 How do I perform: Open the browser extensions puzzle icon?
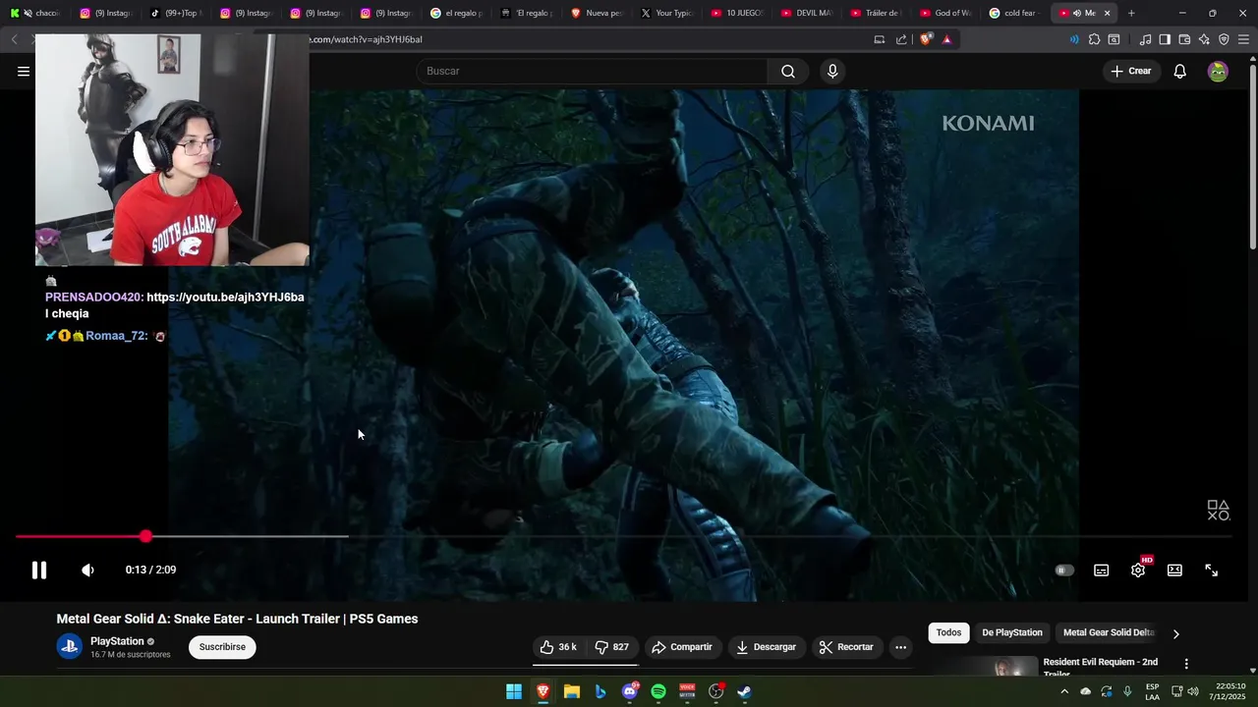coord(1094,39)
